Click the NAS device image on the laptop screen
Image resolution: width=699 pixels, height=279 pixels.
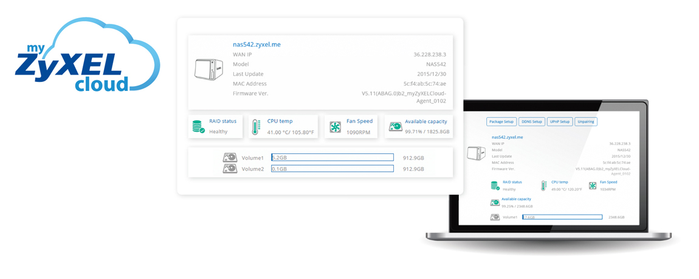tap(475, 153)
